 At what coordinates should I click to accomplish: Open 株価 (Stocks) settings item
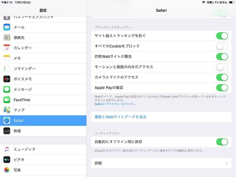pos(43,131)
